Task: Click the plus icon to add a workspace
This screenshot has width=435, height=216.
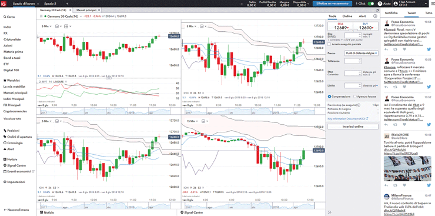Action: click(67, 4)
